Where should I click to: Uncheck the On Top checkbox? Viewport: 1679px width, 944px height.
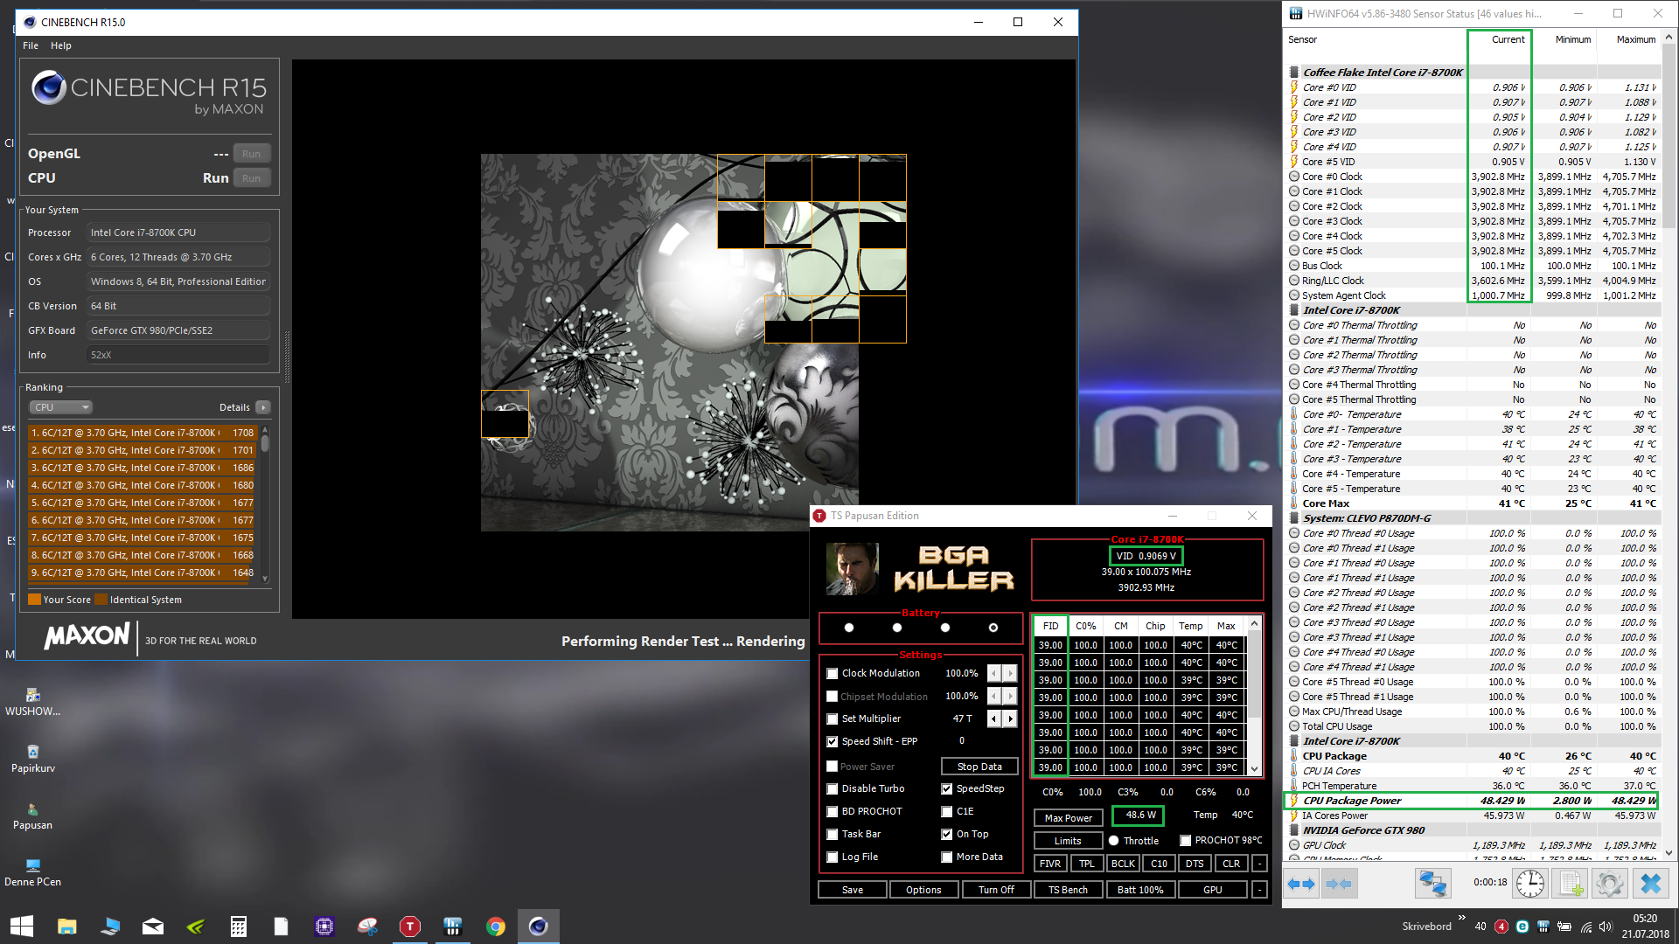click(x=947, y=834)
